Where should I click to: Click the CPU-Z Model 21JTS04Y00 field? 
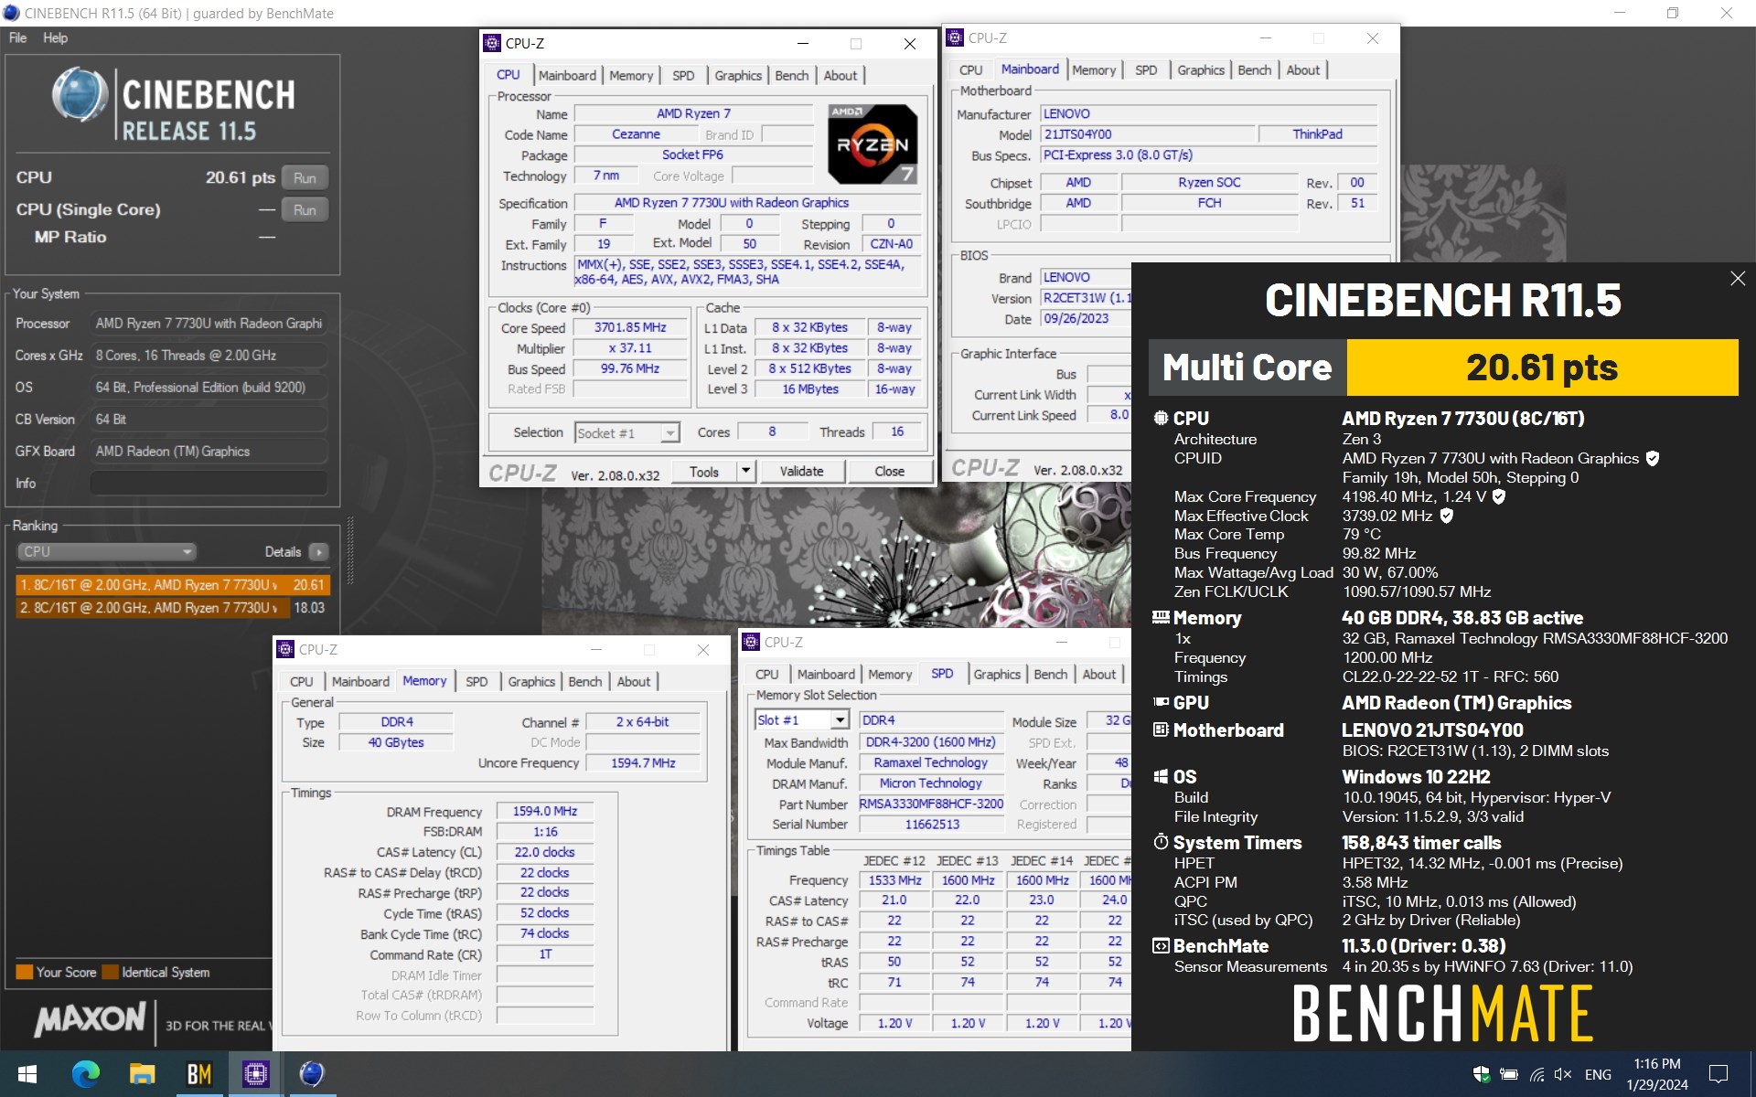click(1149, 134)
